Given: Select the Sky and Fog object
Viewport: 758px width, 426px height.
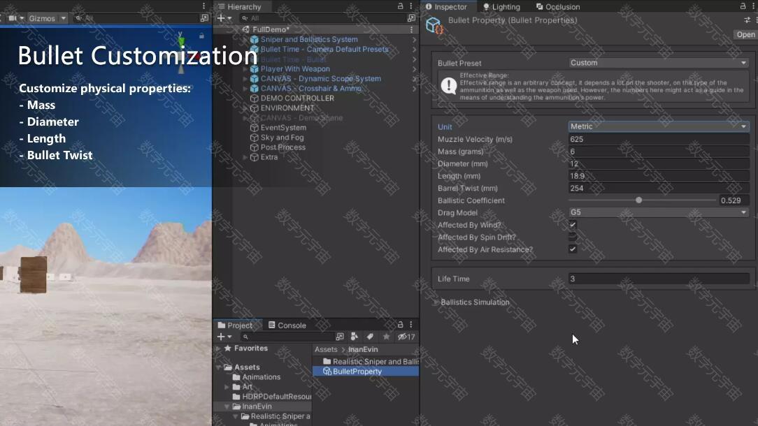Looking at the screenshot, I should (x=283, y=138).
